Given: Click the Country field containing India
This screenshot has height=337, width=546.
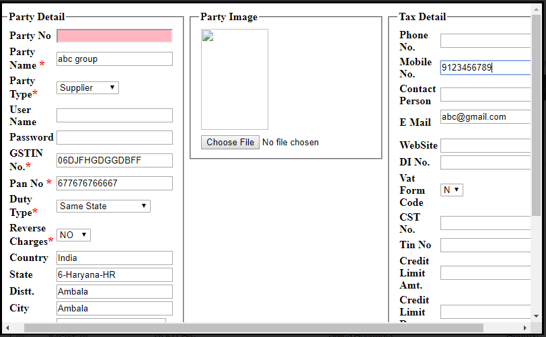Looking at the screenshot, I should pyautogui.click(x=114, y=258).
